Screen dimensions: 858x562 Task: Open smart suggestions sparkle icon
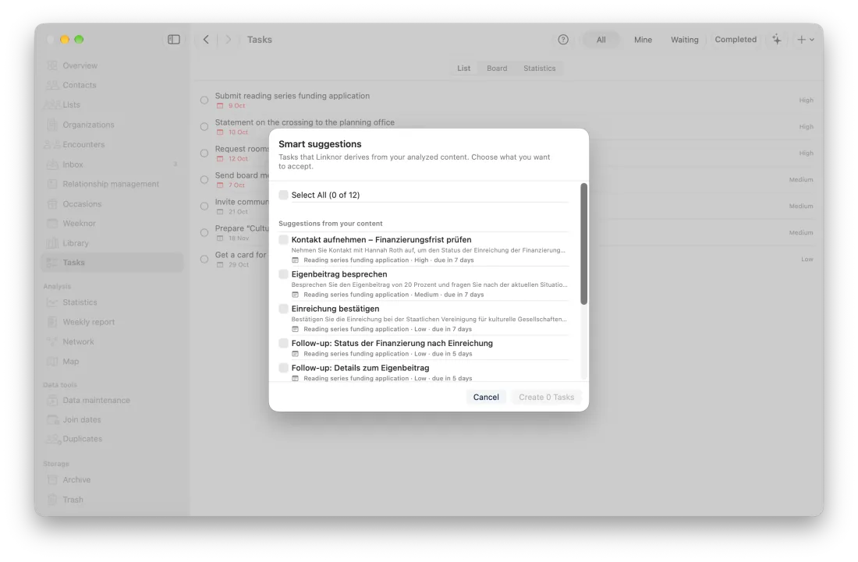[x=776, y=39]
